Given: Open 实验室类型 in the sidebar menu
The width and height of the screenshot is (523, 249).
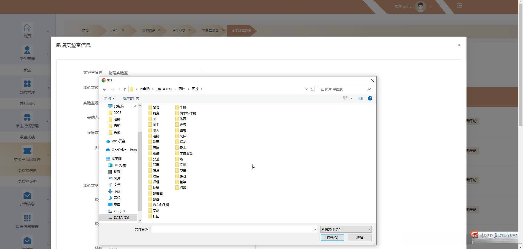Looking at the screenshot, I should click(x=27, y=182).
